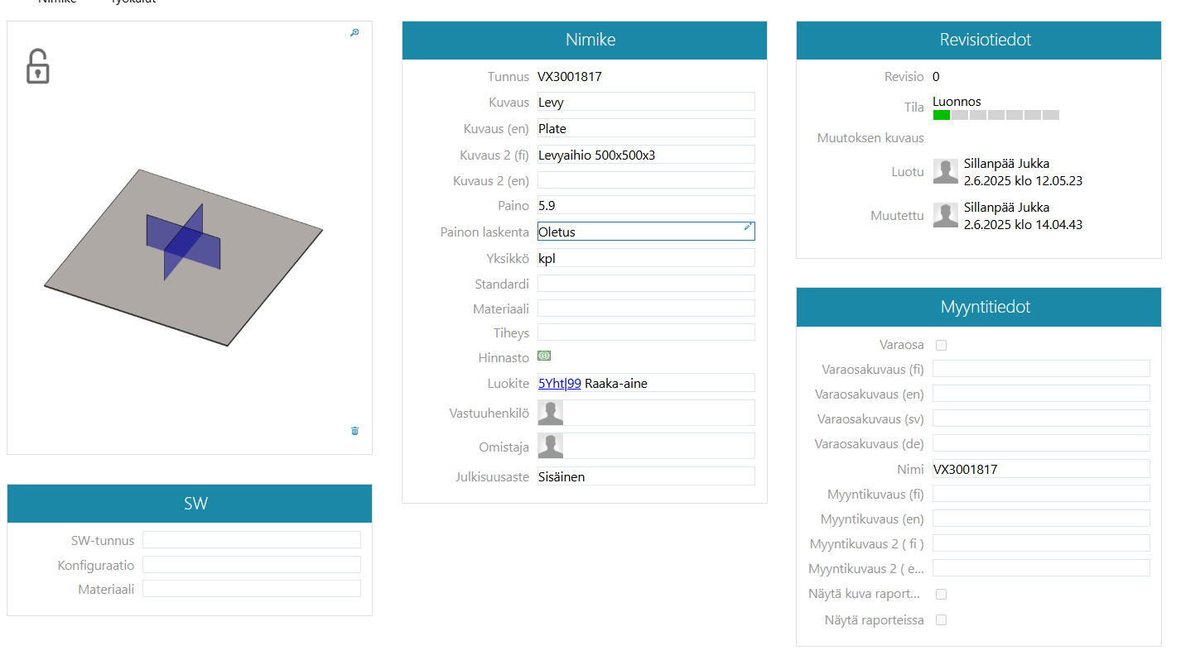This screenshot has width=1181, height=655.
Task: Click the magnifier zoom icon in preview
Action: (354, 33)
